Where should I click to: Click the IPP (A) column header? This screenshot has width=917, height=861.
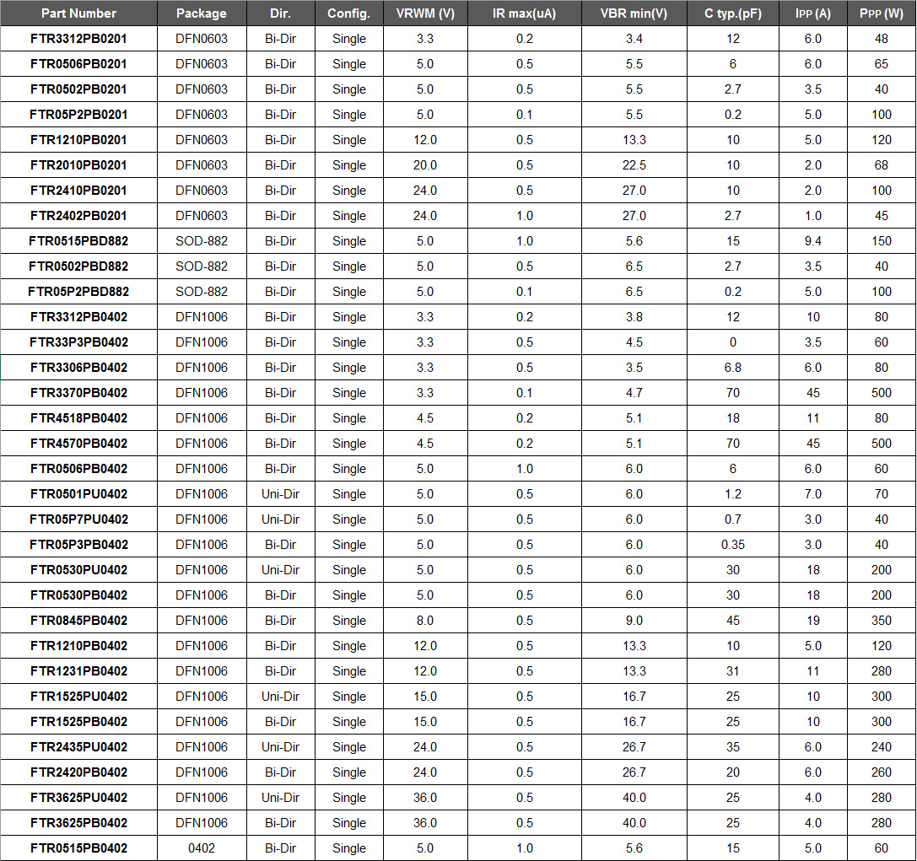click(x=812, y=13)
